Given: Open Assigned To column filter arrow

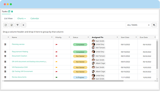Looking at the screenshot, I should click(x=117, y=37).
